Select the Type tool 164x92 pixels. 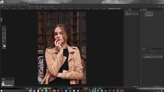pyautogui.click(x=3, y=40)
